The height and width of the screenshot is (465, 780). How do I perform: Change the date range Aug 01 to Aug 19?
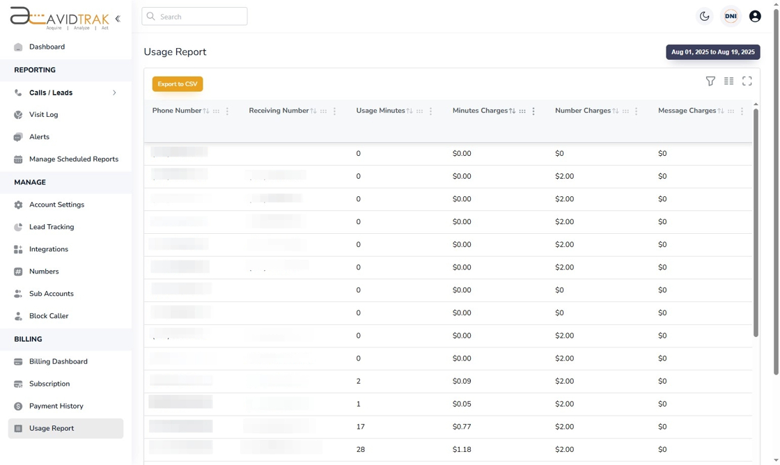[713, 52]
